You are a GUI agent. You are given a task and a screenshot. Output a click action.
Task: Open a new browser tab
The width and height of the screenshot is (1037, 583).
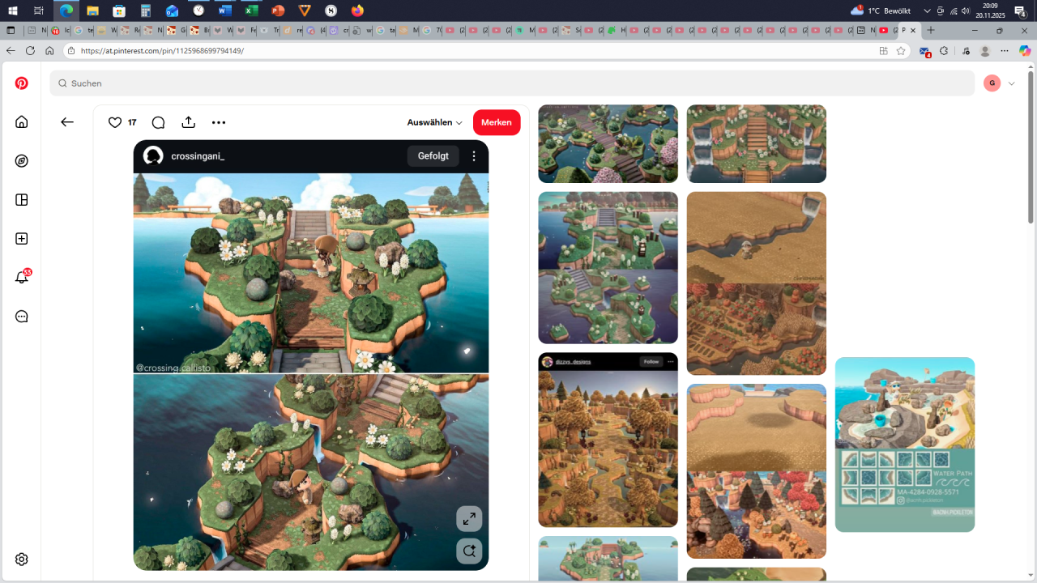click(931, 30)
